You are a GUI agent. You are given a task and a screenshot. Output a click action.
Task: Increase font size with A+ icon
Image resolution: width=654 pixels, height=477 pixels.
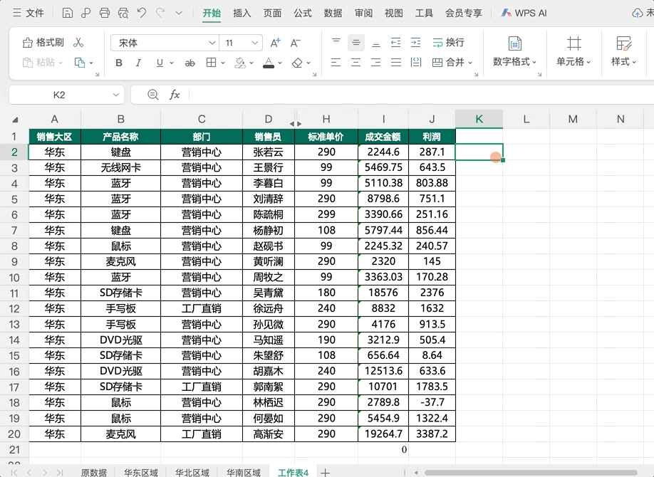(x=275, y=43)
